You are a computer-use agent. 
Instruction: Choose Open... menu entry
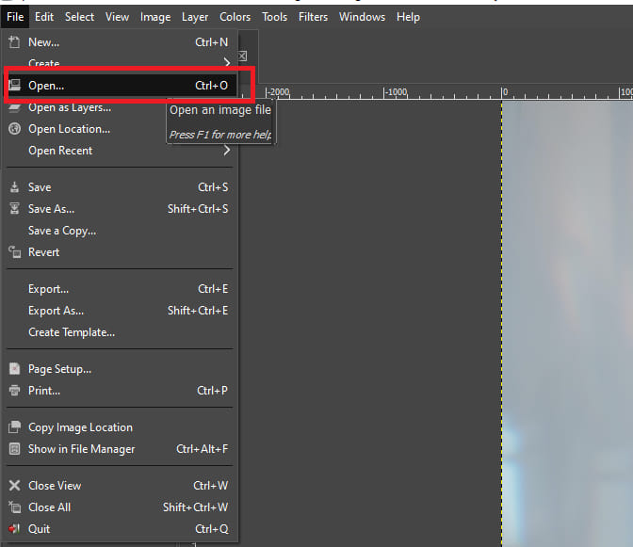click(x=121, y=86)
